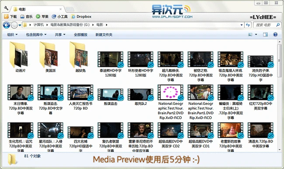Toggle the preview pane button

(x=265, y=34)
